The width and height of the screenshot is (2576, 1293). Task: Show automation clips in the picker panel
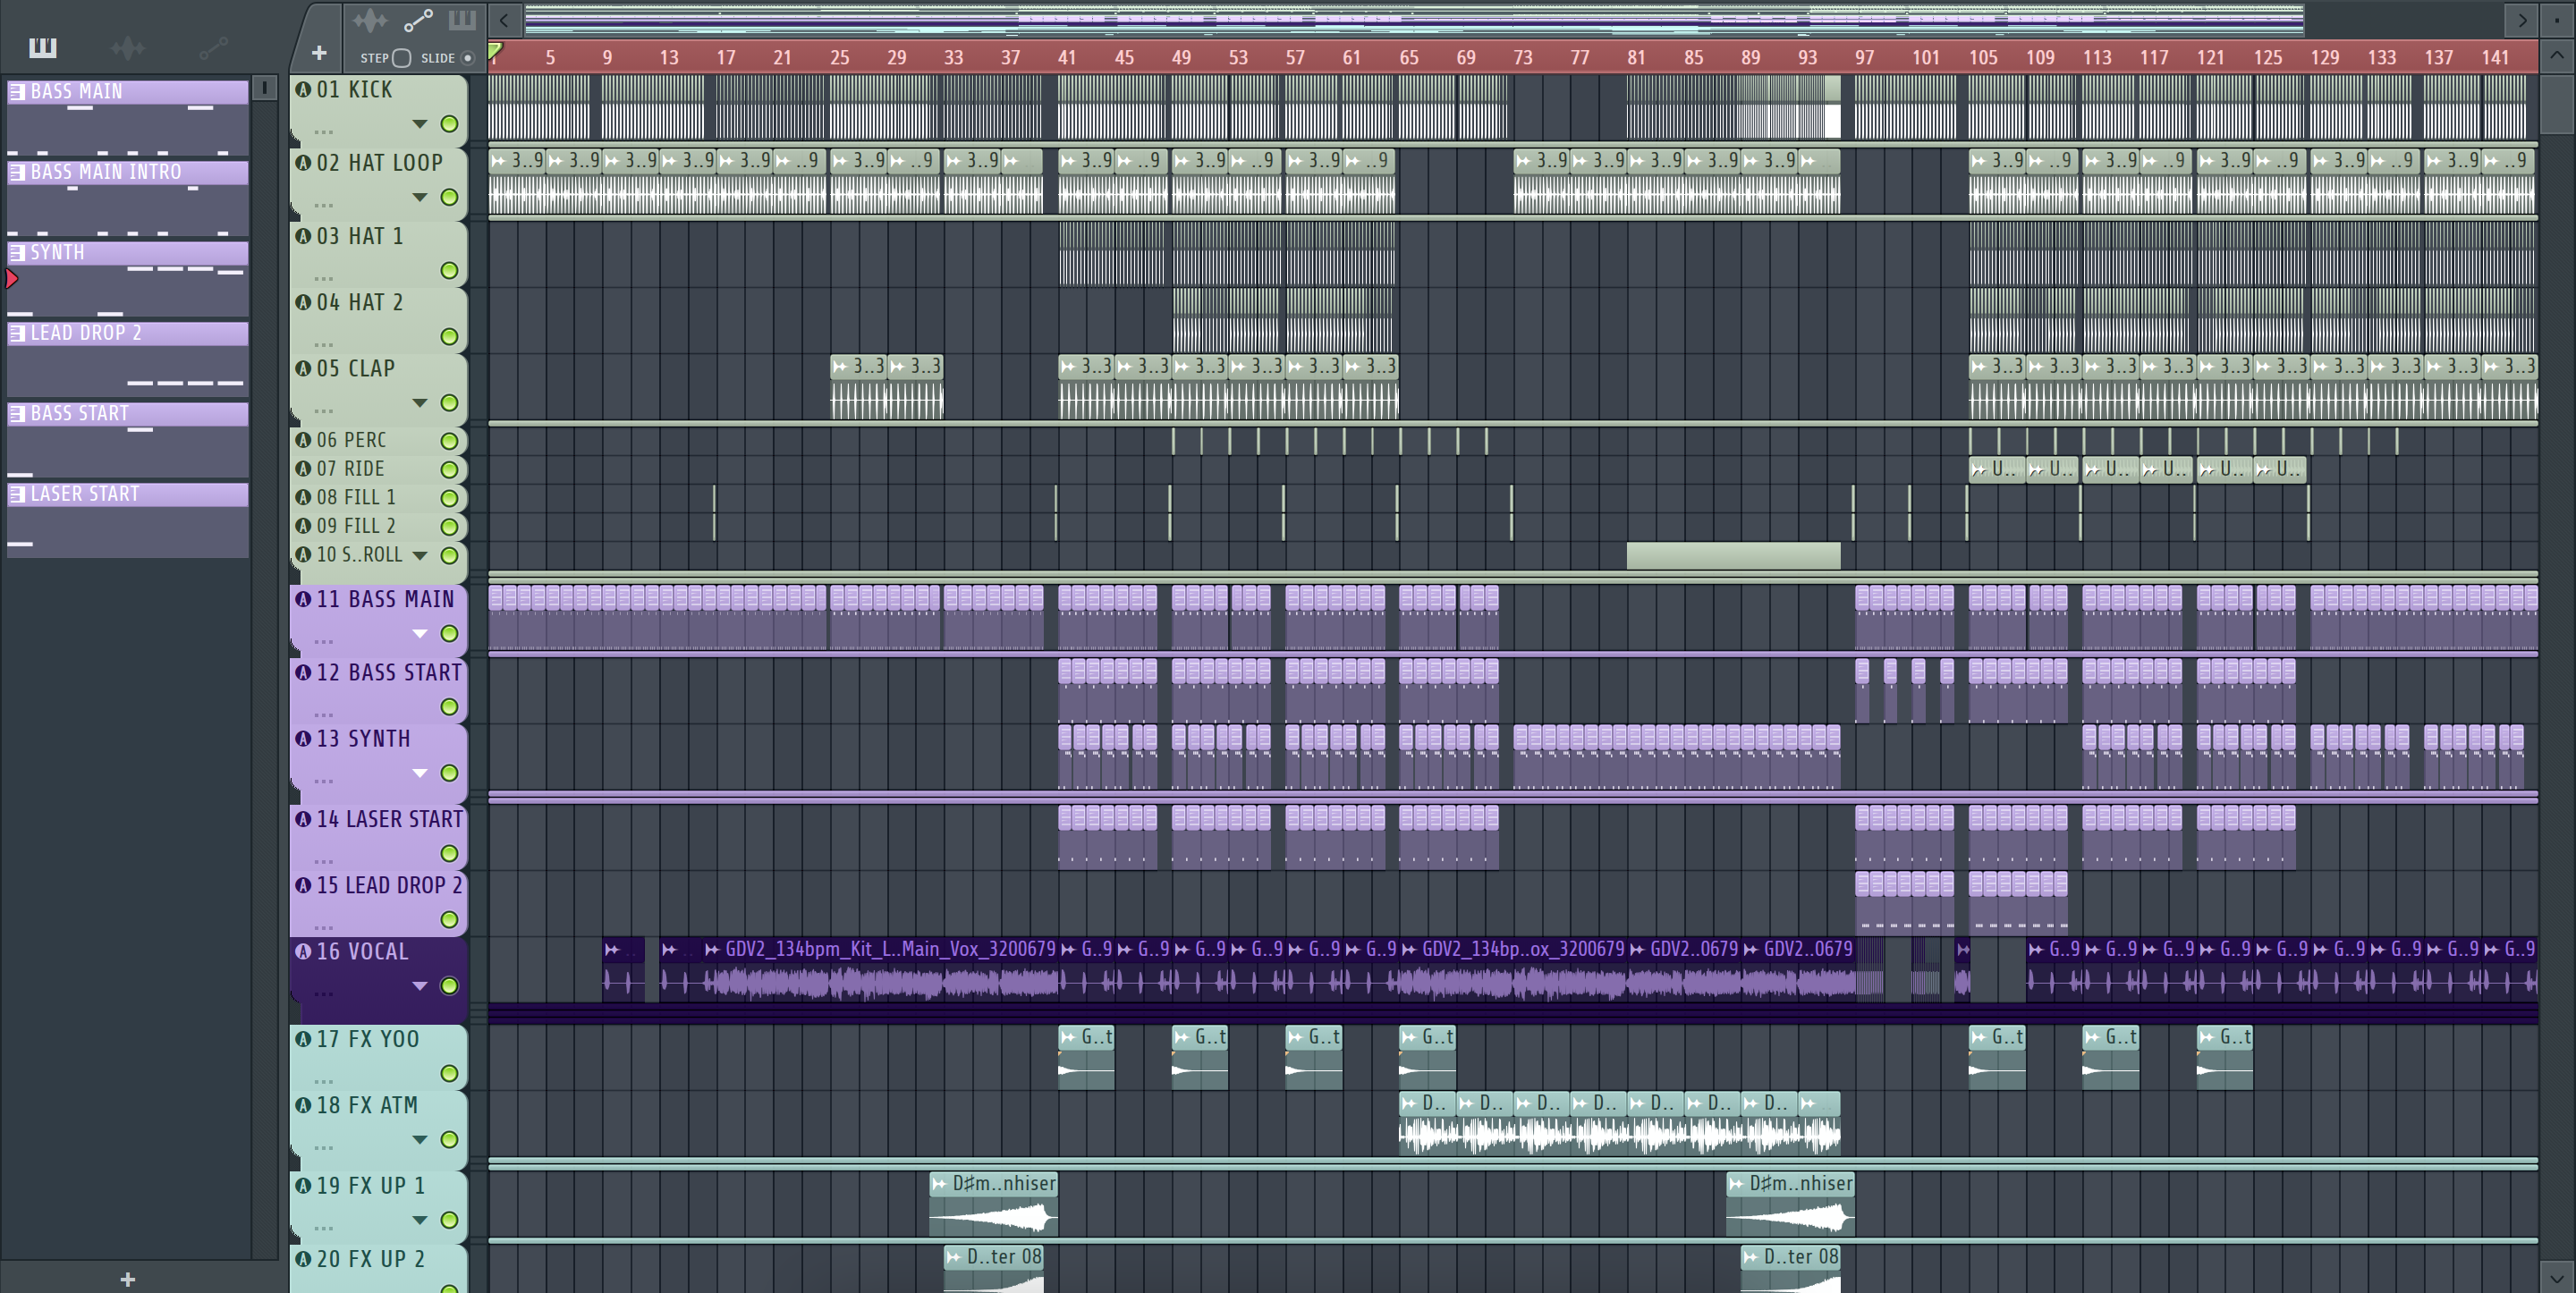tap(213, 47)
